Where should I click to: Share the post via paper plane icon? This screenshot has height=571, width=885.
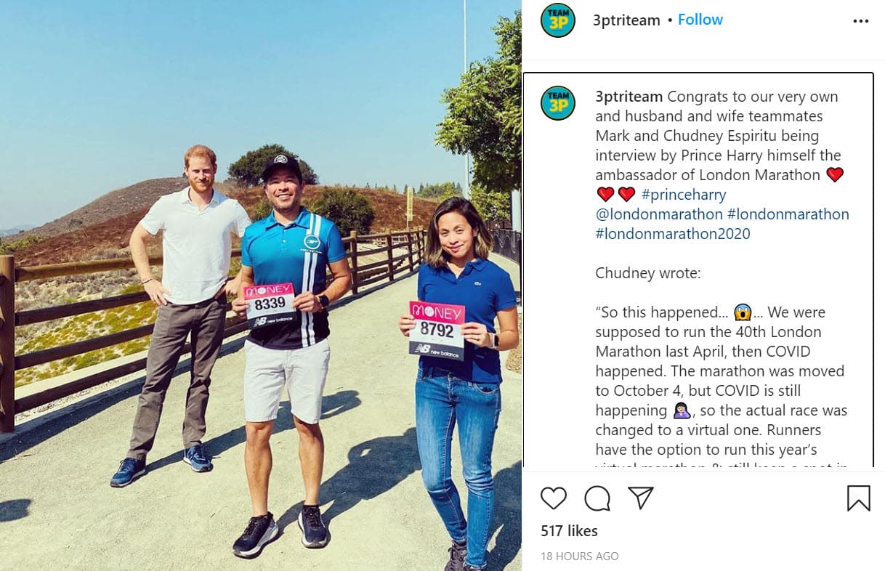point(641,498)
